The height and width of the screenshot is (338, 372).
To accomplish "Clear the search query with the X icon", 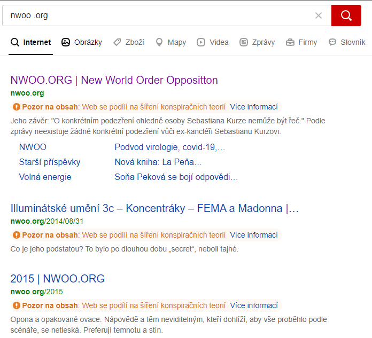I will pos(319,15).
